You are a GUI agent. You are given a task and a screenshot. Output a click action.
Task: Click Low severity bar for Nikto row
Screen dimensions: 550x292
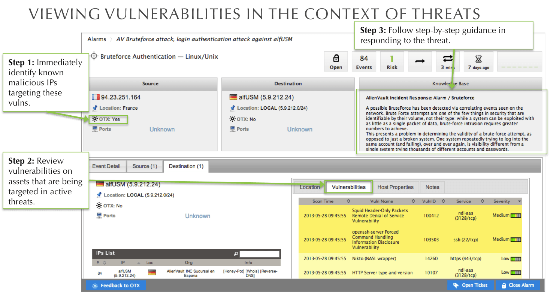click(x=516, y=259)
